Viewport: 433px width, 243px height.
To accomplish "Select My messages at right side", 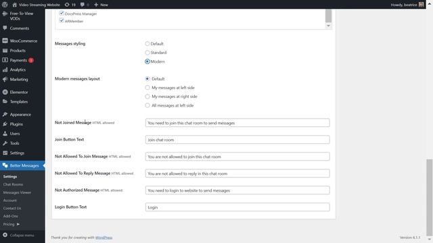I will pos(147,97).
